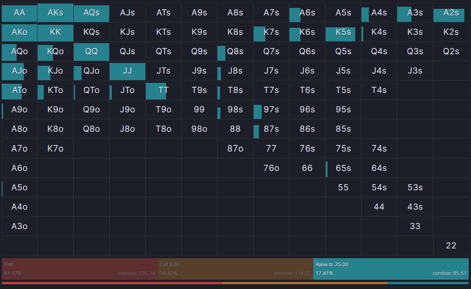Choose the Raise to 25.00 action

391,269
